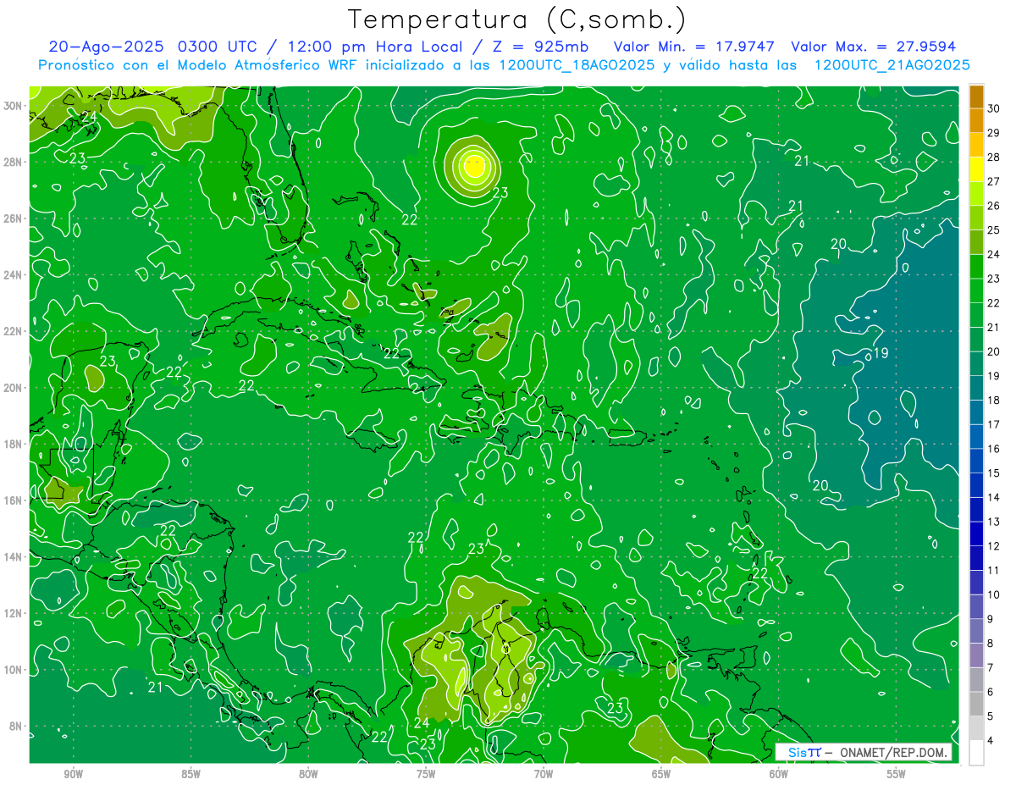Click the '85W' longitude axis label
Viewport: 1016px width, 785px height.
click(x=190, y=774)
